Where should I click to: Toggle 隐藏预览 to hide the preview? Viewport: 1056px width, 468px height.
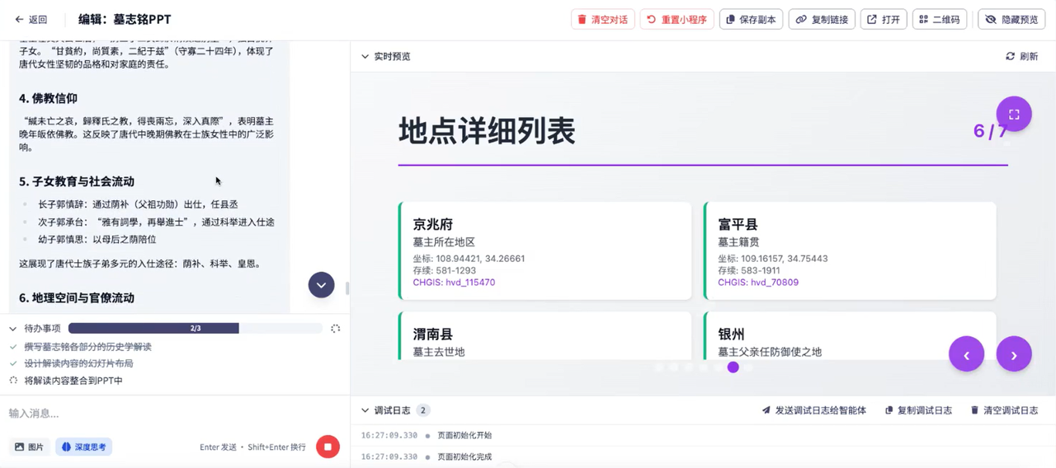click(1011, 20)
